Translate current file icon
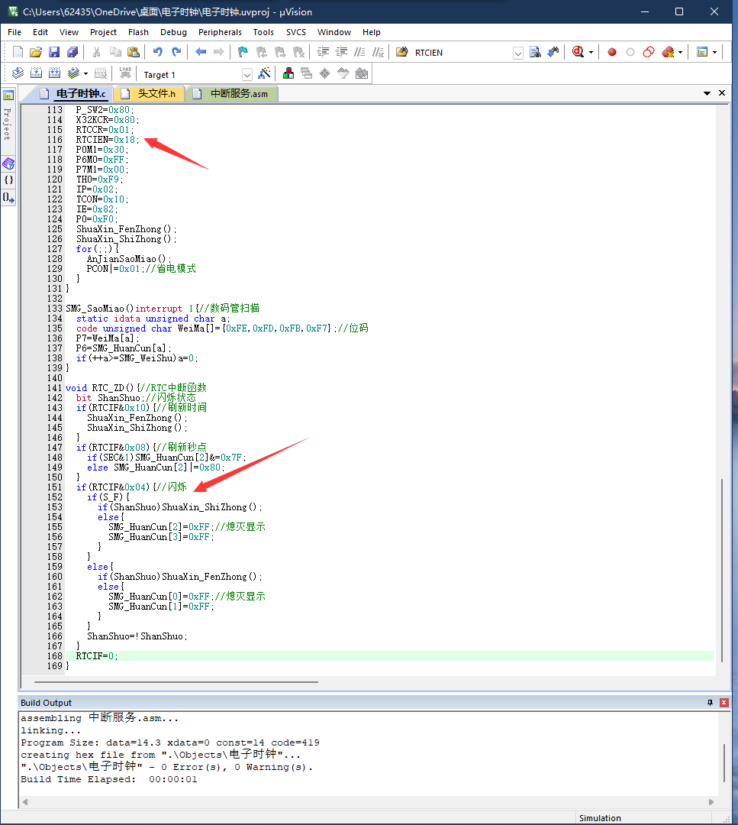Viewport: 738px width, 825px height. coord(18,73)
